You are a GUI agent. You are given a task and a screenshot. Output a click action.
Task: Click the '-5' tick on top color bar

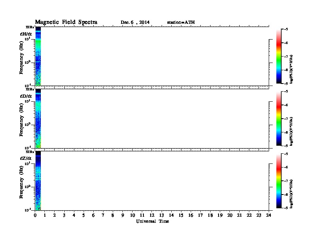click(x=286, y=29)
